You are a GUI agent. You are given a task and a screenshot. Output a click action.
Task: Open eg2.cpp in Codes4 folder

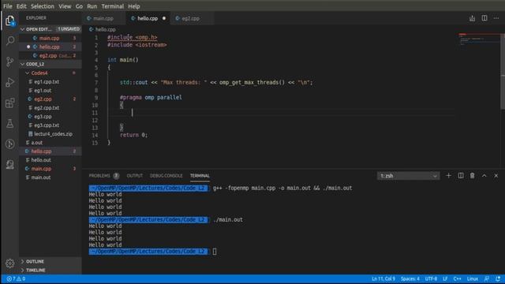(50, 99)
